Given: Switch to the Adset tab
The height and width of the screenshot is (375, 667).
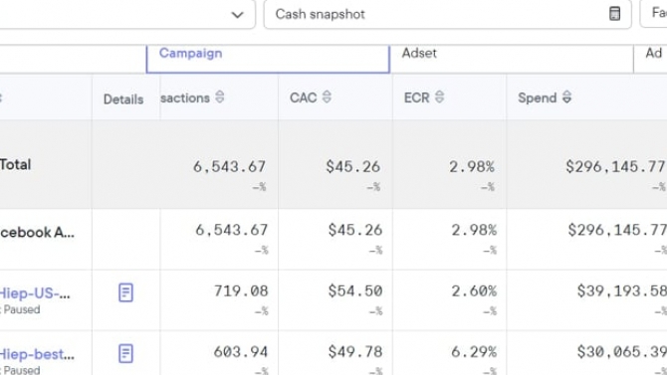Looking at the screenshot, I should click(512, 59).
